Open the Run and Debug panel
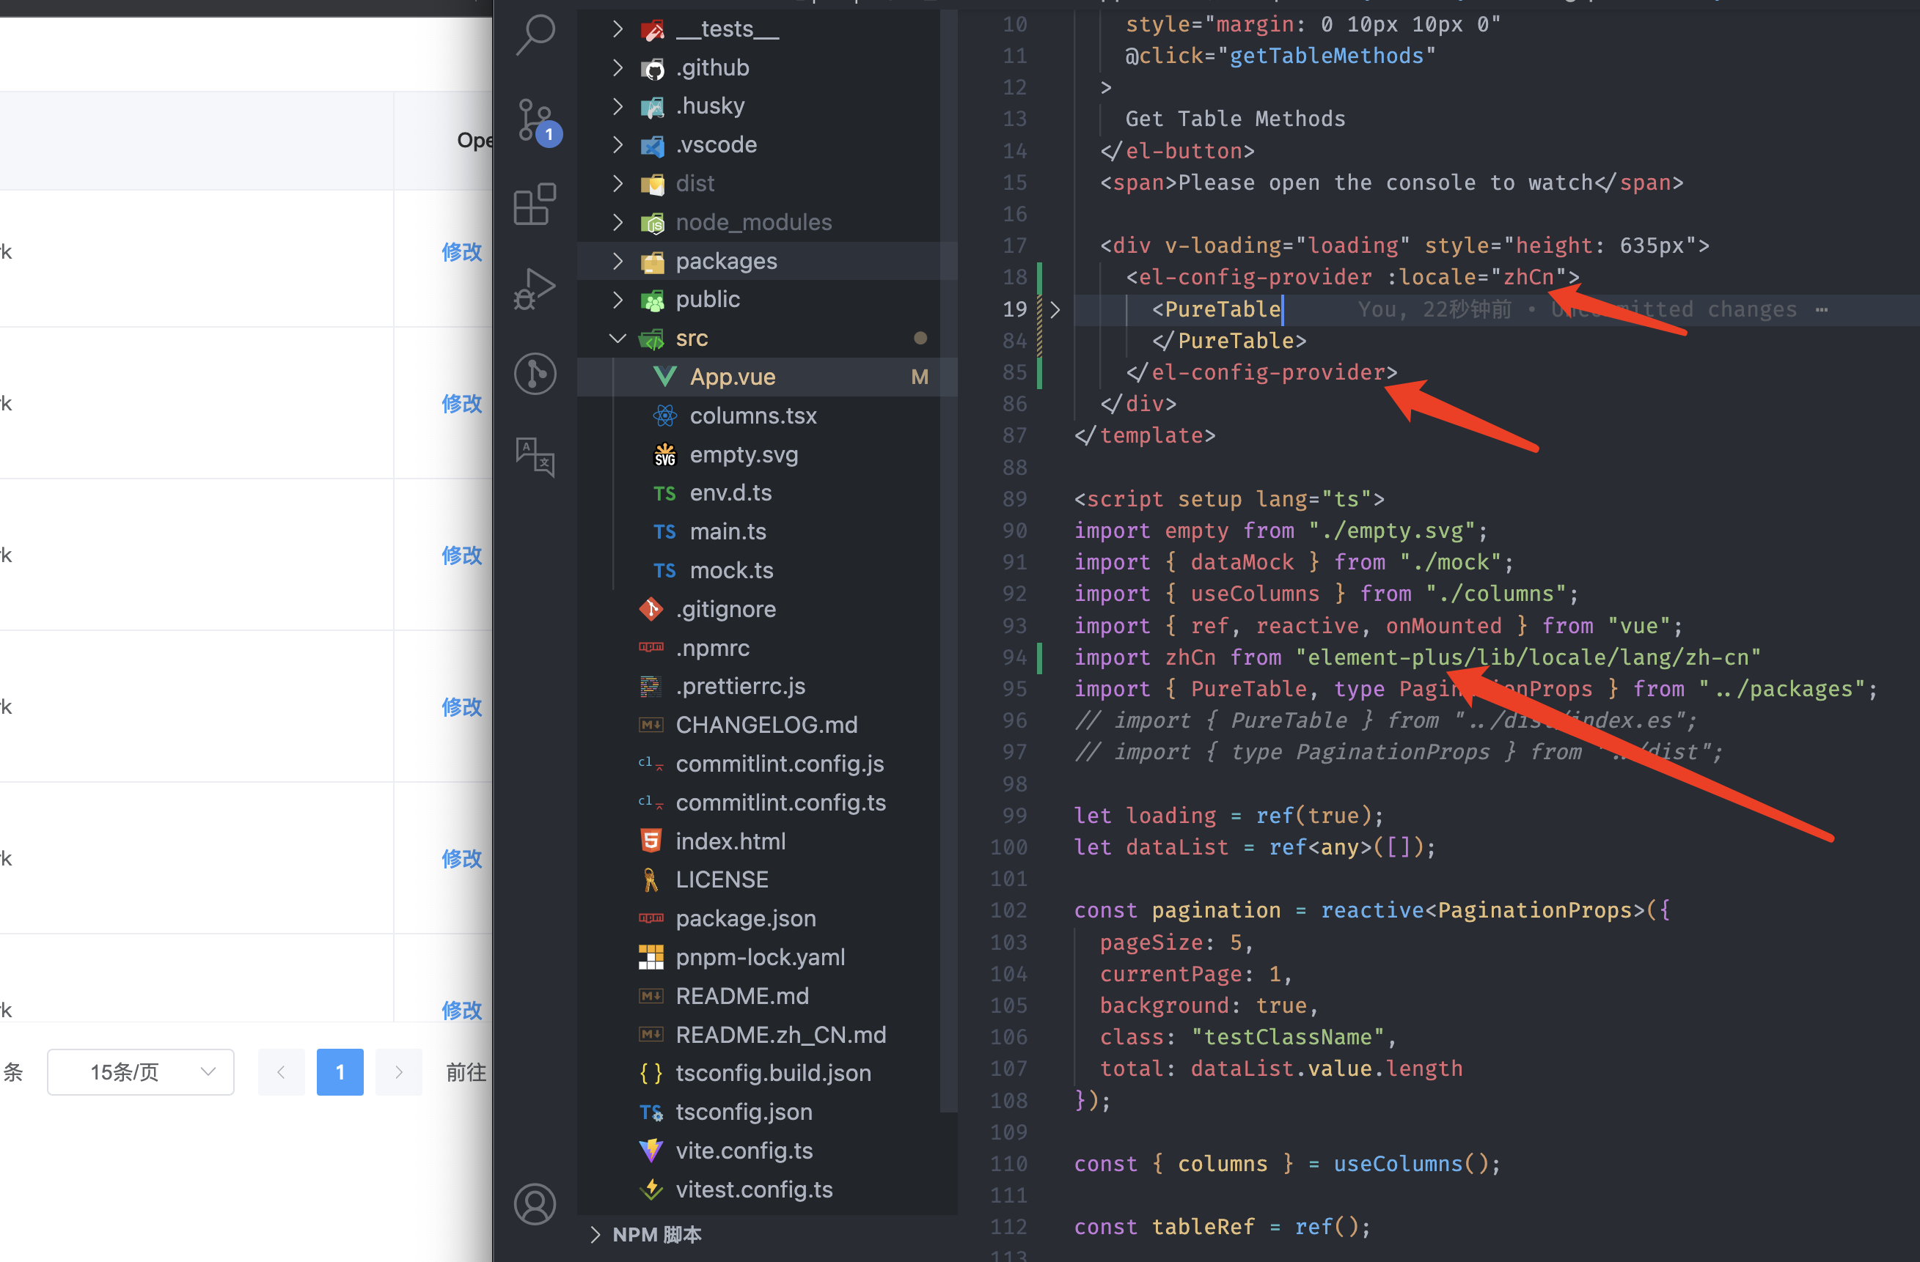 534,288
